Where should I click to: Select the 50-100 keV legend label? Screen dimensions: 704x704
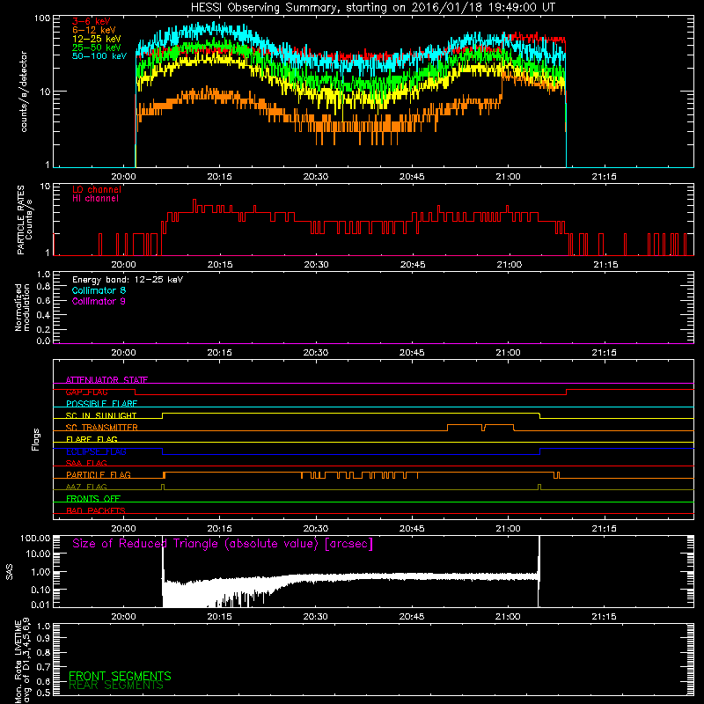coord(99,56)
